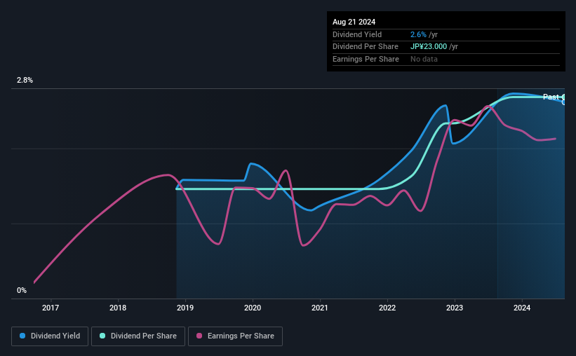Click the JP¥23.000 dividend per share value
The height and width of the screenshot is (356, 576).
[429, 47]
